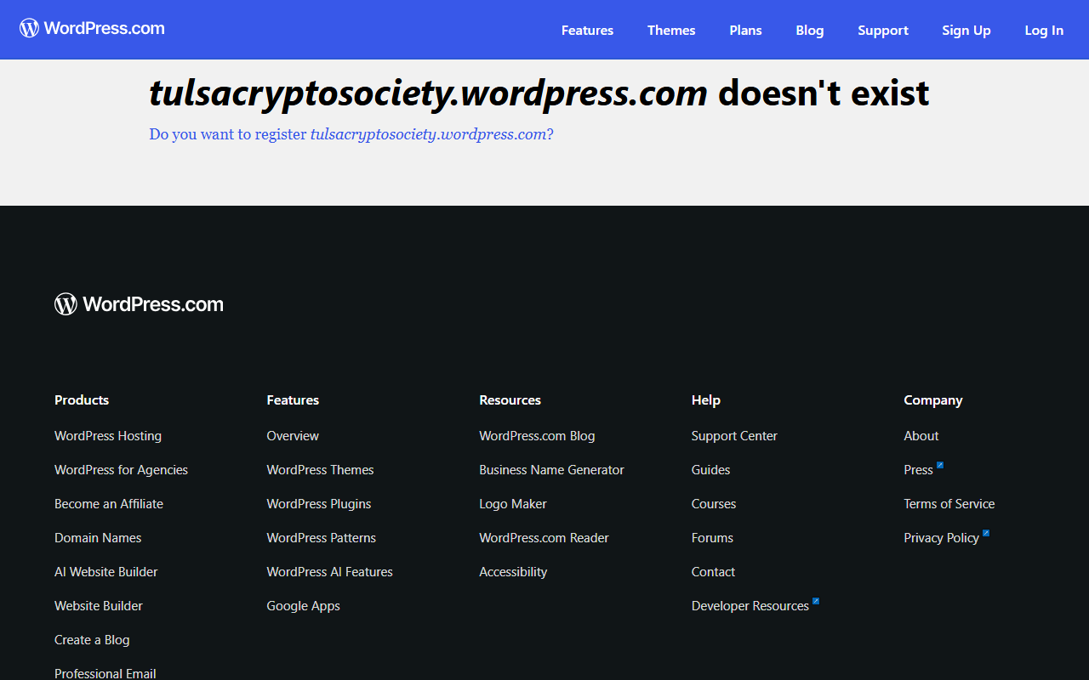
Task: Click the Resources column heading
Action: tap(510, 400)
